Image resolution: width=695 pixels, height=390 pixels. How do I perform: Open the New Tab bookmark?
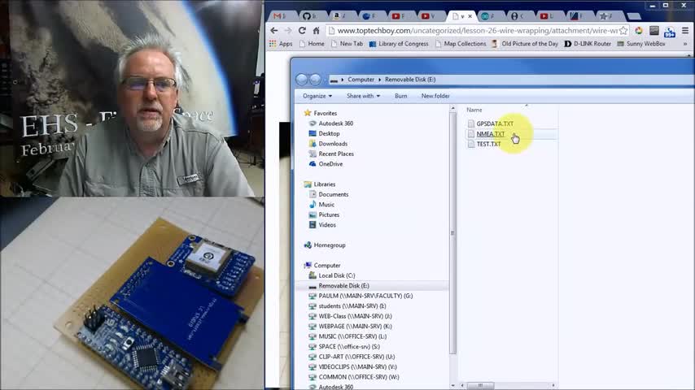click(x=347, y=44)
